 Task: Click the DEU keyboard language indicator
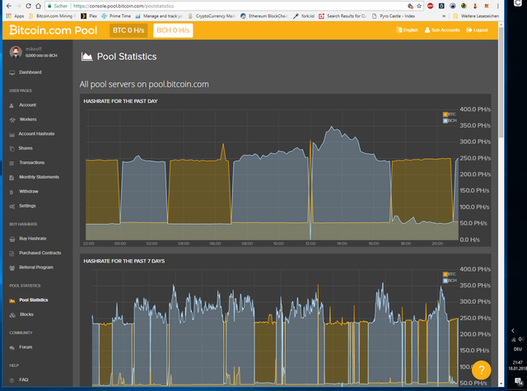[x=518, y=349]
